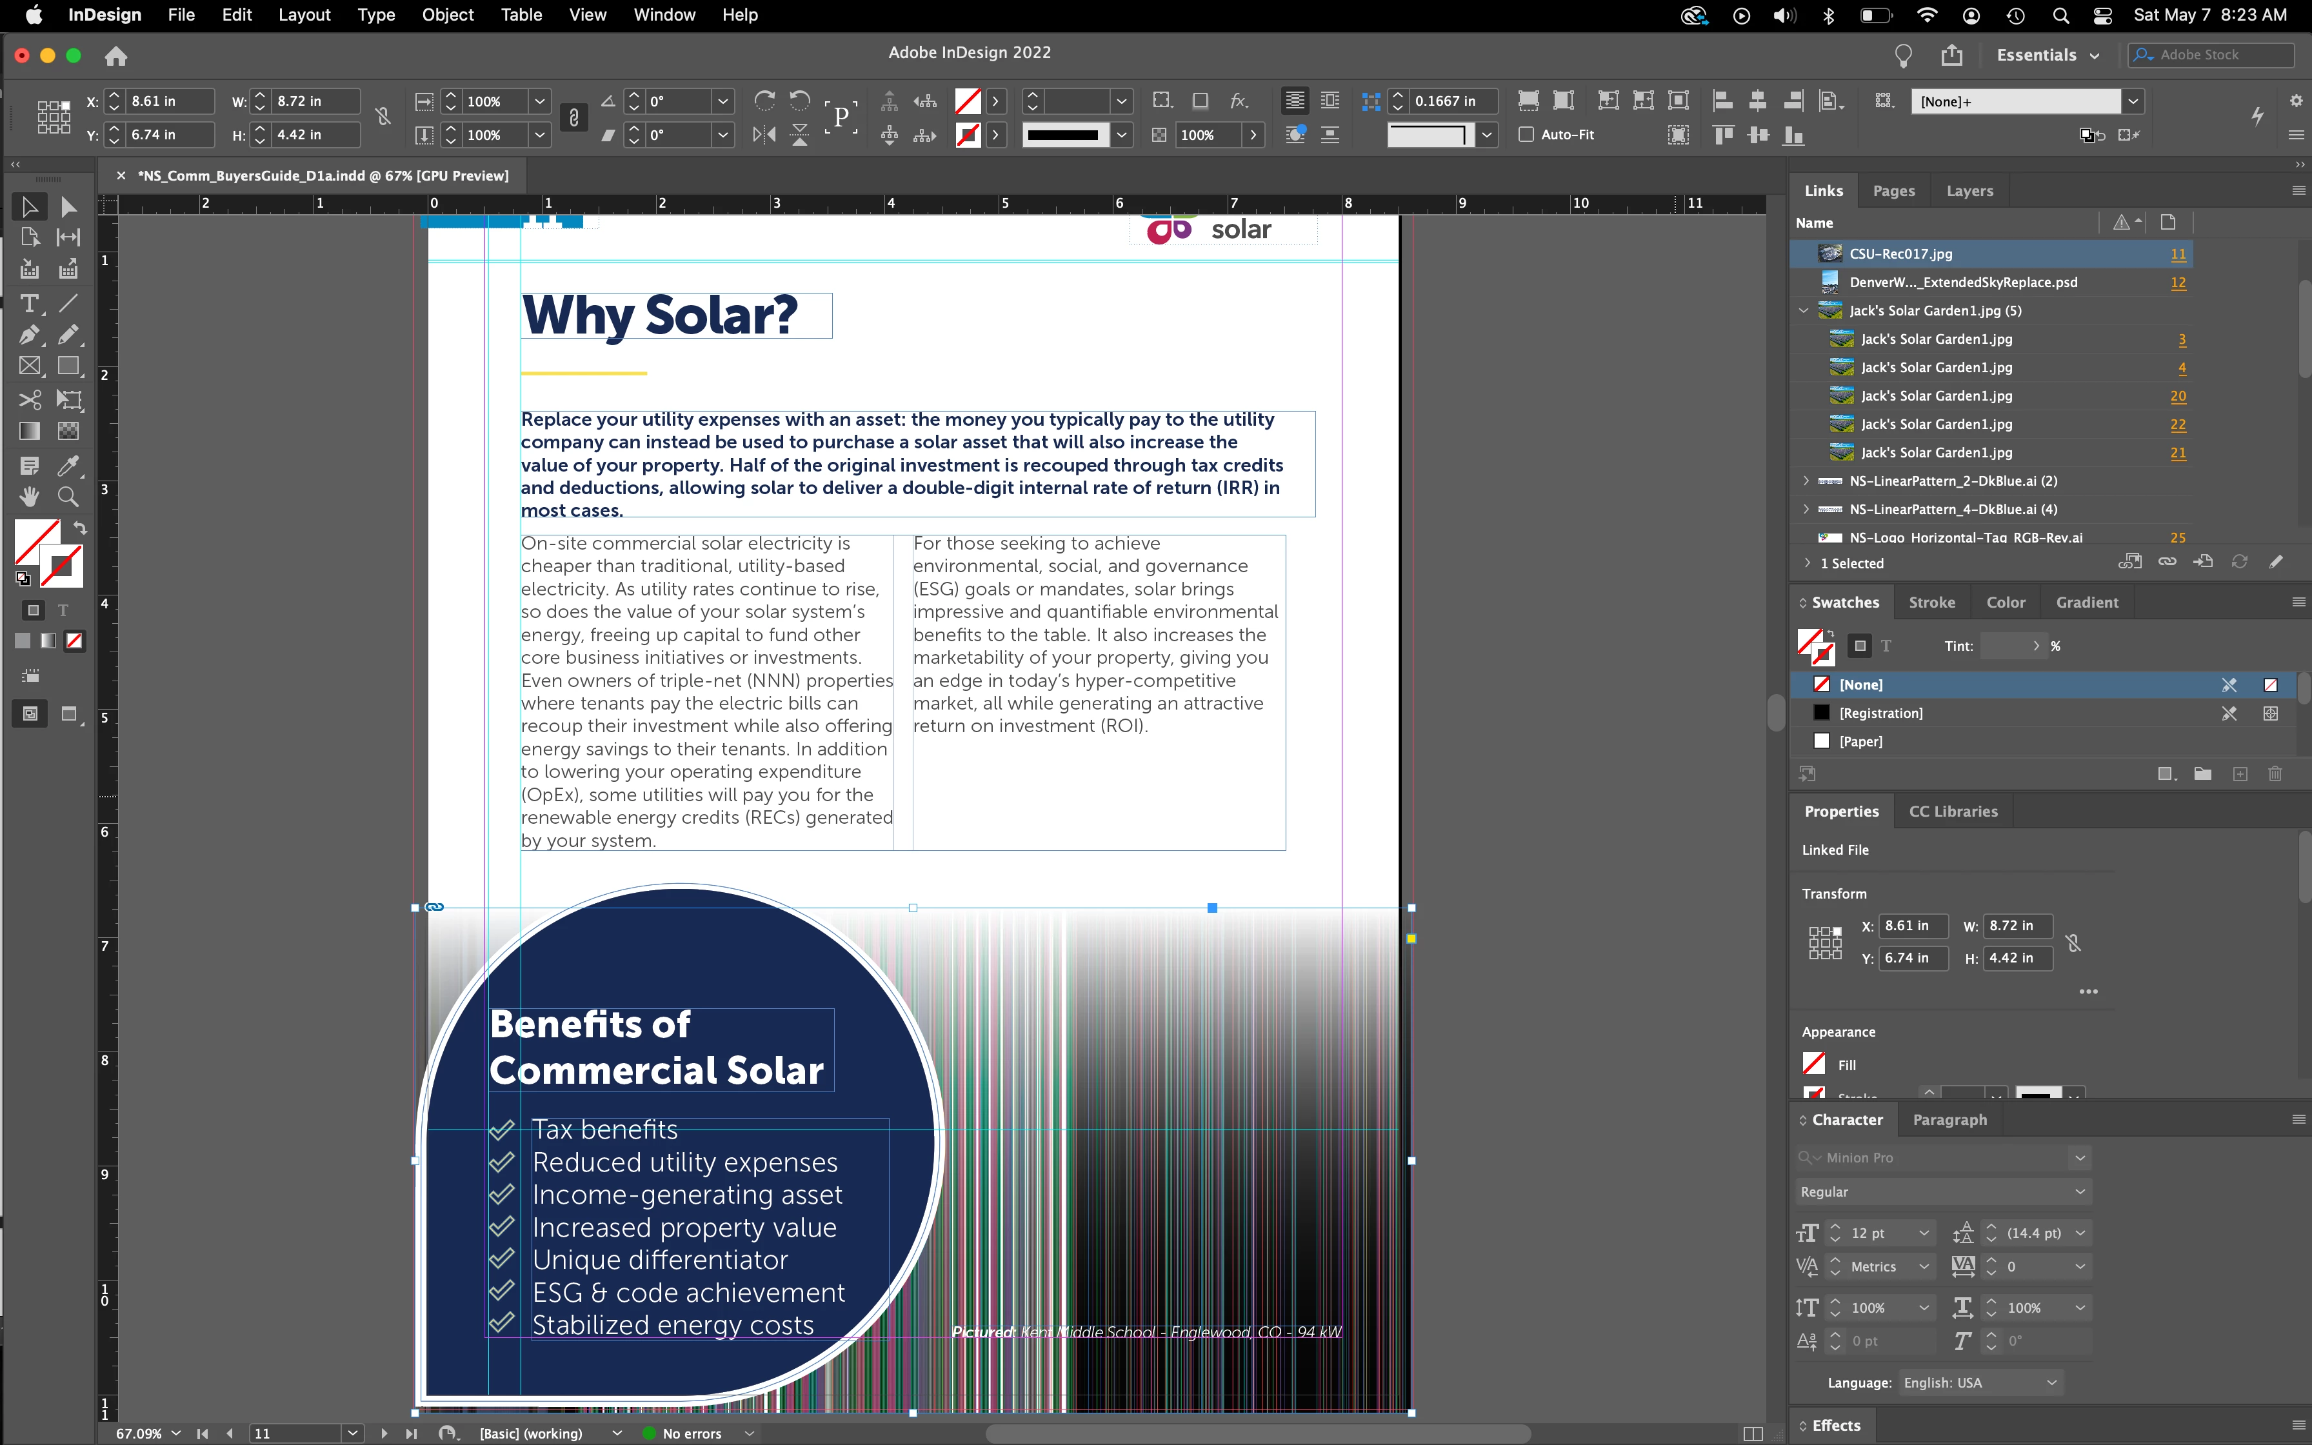Pick the Eyedropper tool
The height and width of the screenshot is (1445, 2312).
pos(68,465)
